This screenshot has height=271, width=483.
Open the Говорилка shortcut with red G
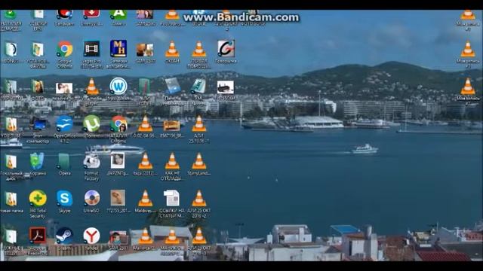226,48
